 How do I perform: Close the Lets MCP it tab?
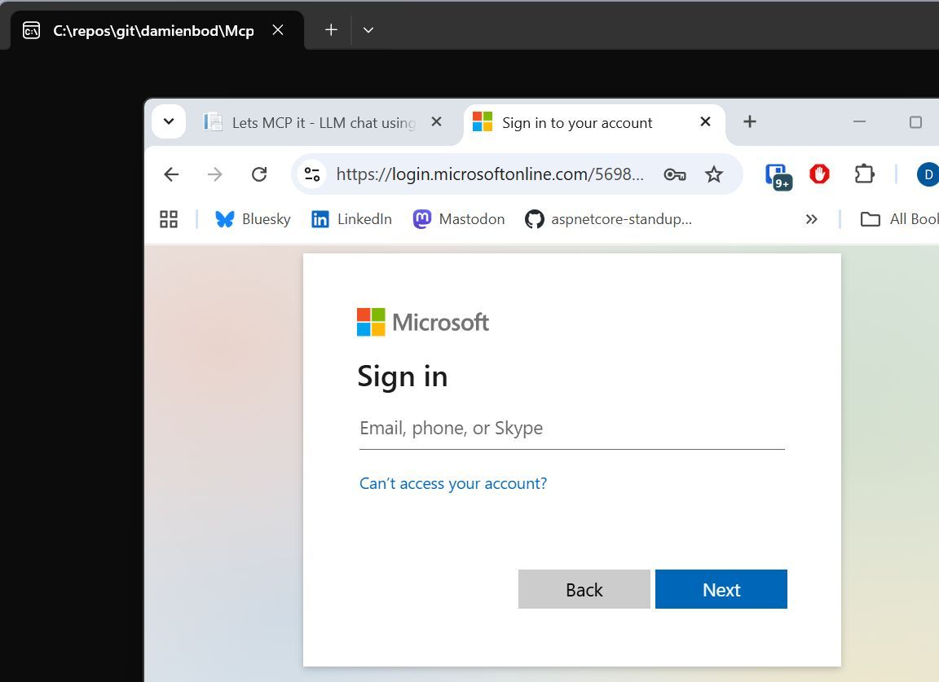pyautogui.click(x=437, y=121)
